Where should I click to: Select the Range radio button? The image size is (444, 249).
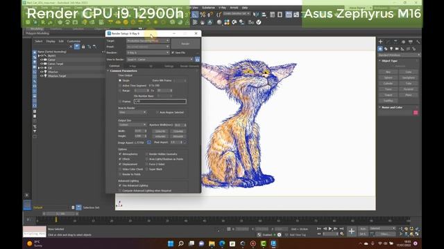pyautogui.click(x=120, y=91)
